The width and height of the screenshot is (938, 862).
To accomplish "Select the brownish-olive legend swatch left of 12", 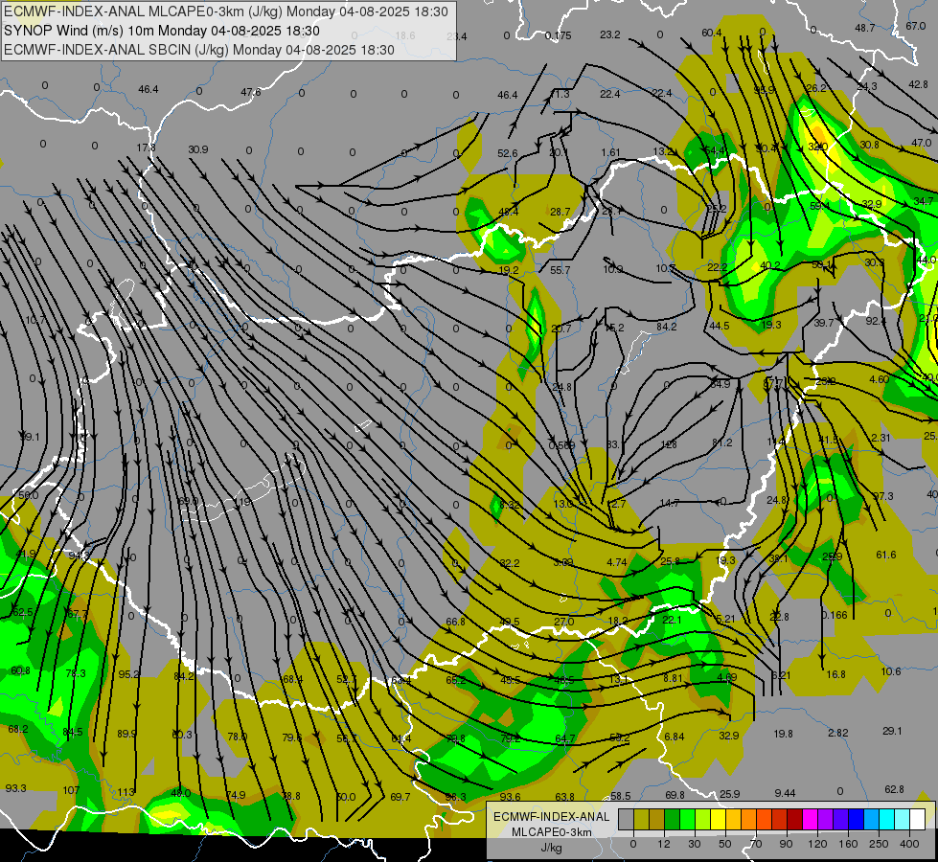I will 657,820.
